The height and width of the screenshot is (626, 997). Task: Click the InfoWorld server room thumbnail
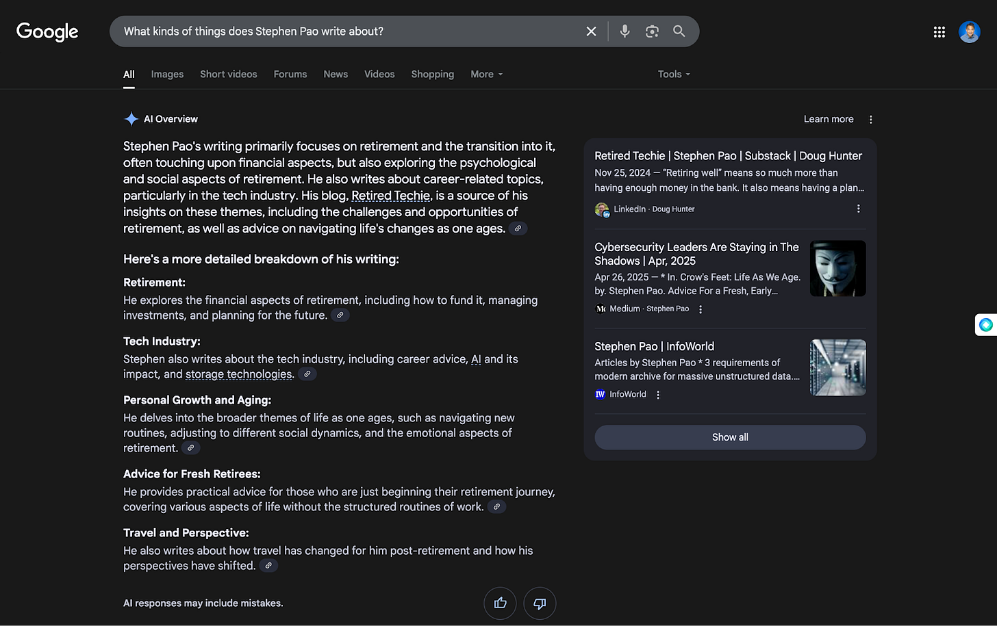point(837,367)
